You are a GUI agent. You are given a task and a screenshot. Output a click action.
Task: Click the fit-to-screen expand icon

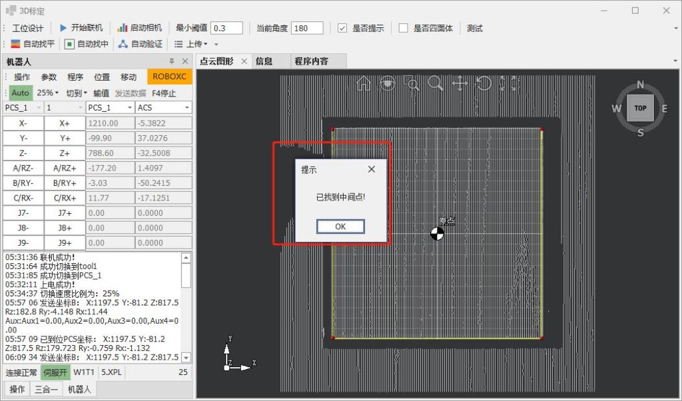pyautogui.click(x=508, y=83)
